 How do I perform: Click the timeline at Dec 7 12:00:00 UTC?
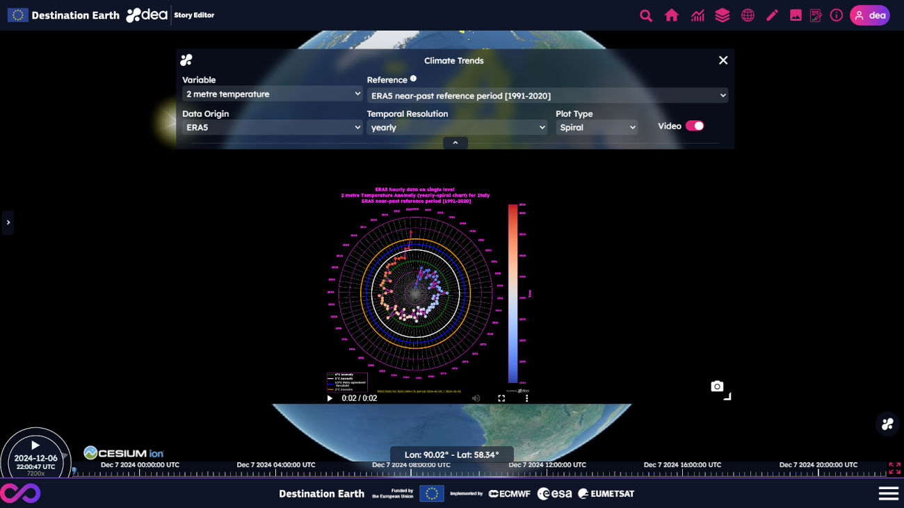coord(547,472)
